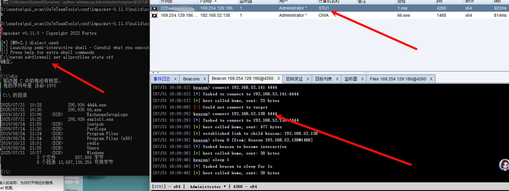Close the 事件日志 tab
The image size is (509, 191).
[175, 79]
